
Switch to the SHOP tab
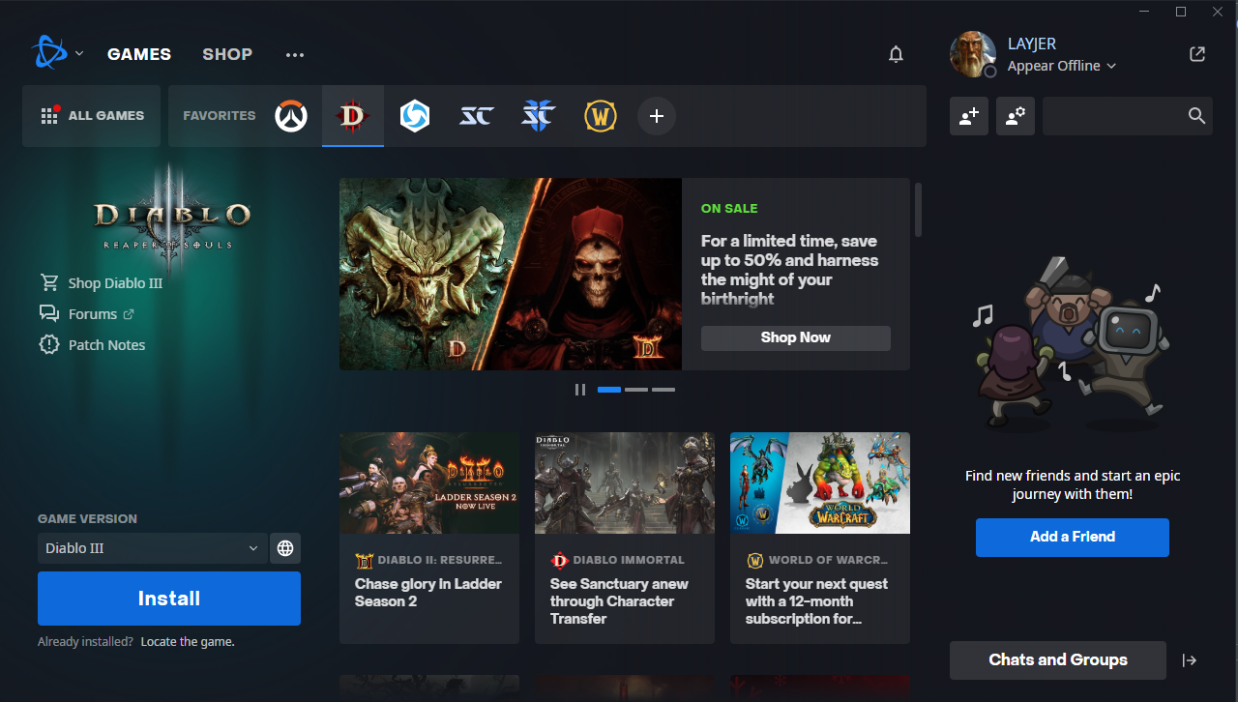click(227, 54)
